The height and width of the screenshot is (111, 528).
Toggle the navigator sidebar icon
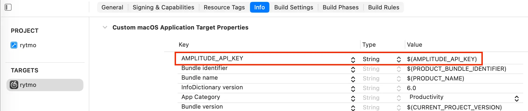[8, 7]
